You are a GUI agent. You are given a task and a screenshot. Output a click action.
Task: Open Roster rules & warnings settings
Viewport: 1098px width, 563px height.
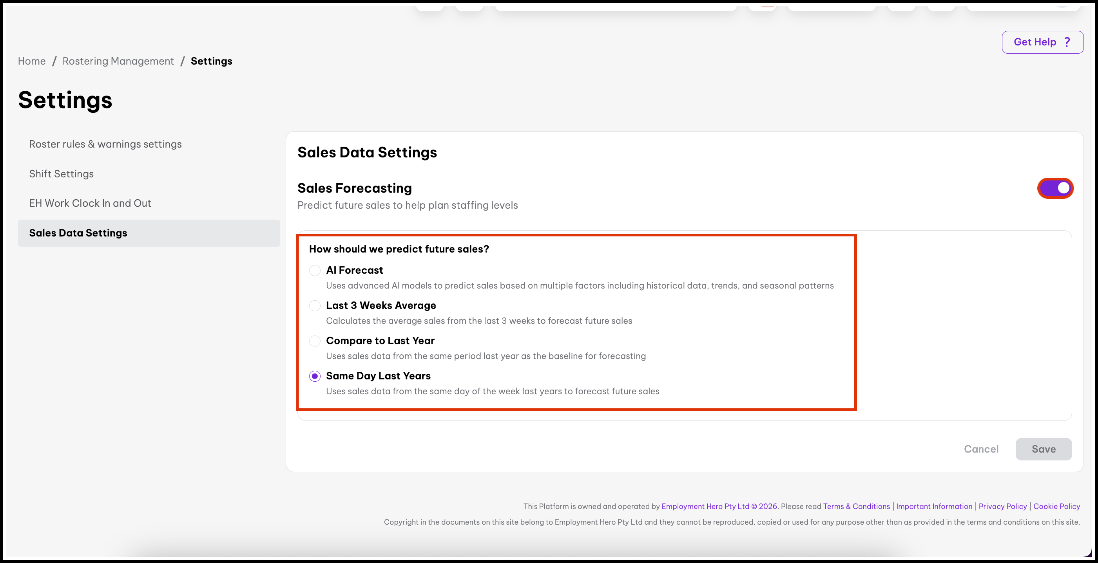click(x=105, y=144)
